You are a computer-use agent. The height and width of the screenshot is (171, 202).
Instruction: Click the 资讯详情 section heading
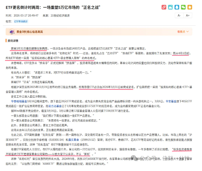point(13,41)
